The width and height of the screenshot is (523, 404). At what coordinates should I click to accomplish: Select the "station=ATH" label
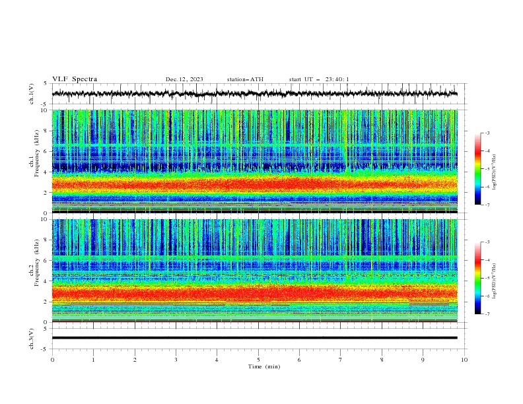[x=245, y=79]
